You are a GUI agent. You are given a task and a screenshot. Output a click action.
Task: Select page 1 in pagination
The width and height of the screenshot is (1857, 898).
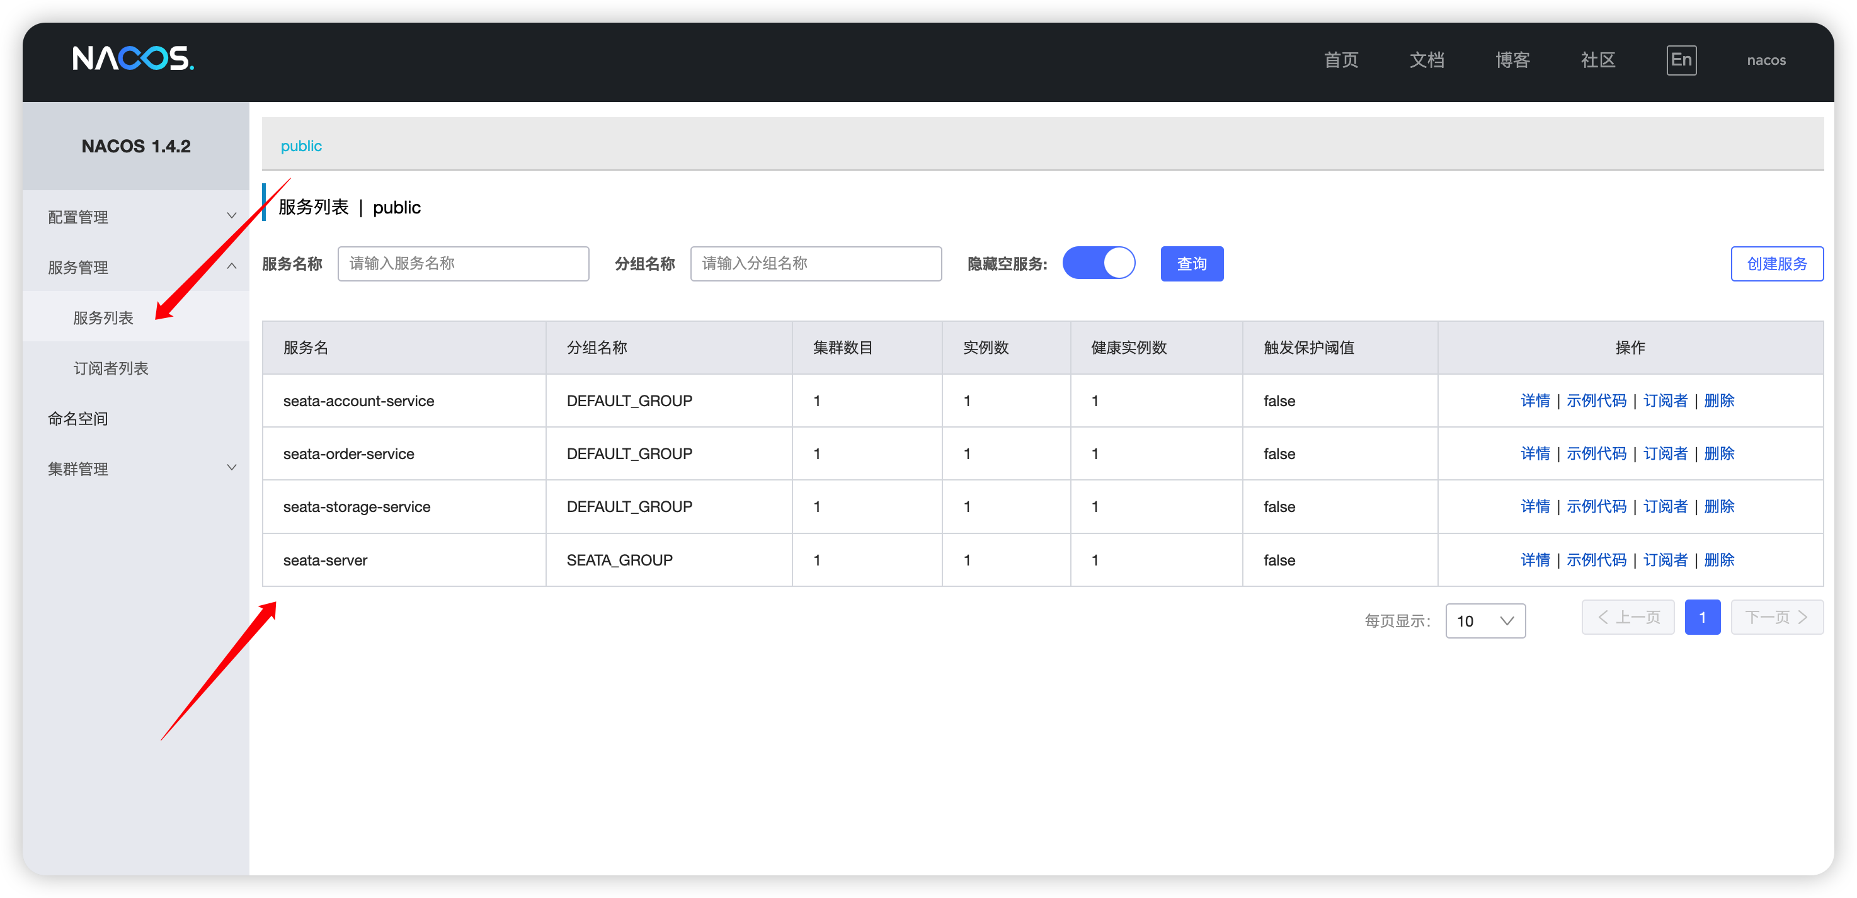tap(1702, 617)
